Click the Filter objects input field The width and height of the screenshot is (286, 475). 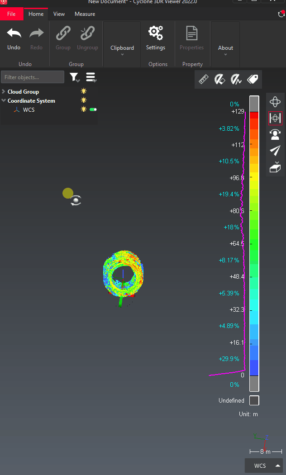tap(33, 77)
